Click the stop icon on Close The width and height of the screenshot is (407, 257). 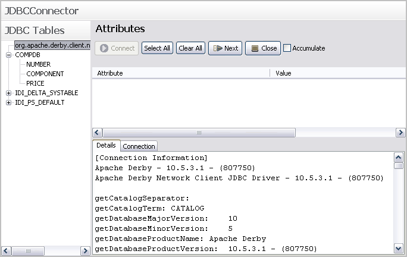click(255, 49)
